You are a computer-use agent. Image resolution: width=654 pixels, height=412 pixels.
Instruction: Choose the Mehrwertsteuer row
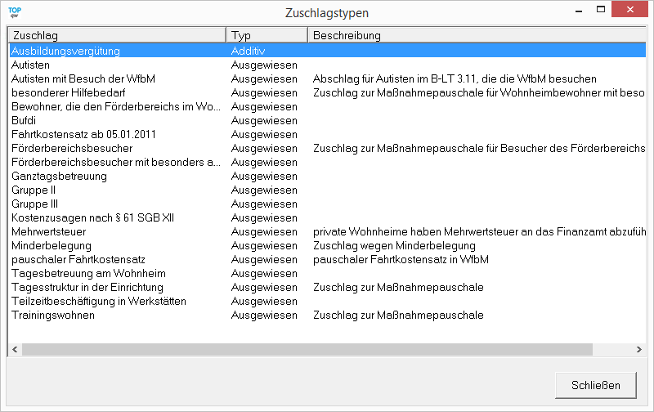click(x=48, y=231)
